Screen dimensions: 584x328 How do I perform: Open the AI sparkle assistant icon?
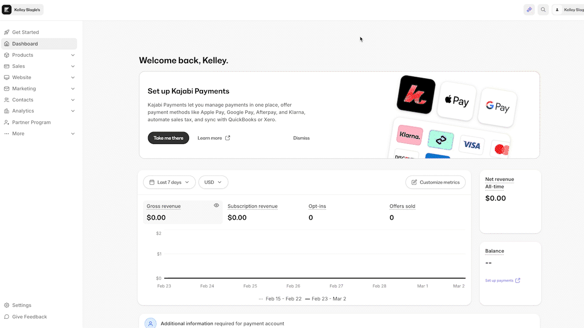coord(529,10)
